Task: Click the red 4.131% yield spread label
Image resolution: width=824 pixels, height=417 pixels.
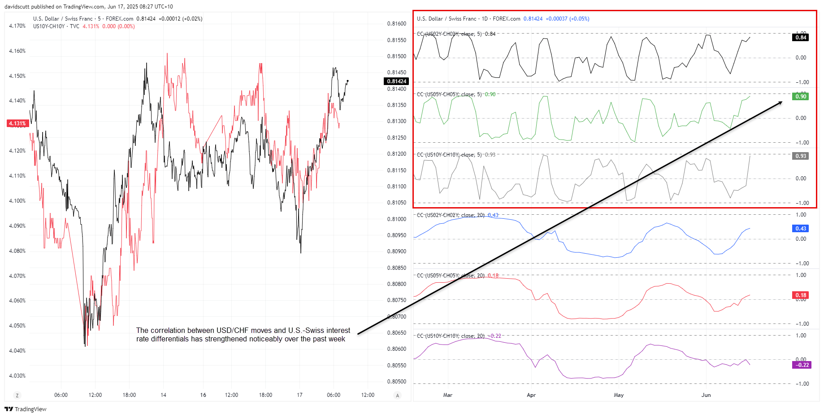Action: [x=17, y=123]
